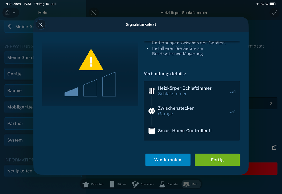
Task: Switch to the Dienste tab
Action: coord(168,184)
